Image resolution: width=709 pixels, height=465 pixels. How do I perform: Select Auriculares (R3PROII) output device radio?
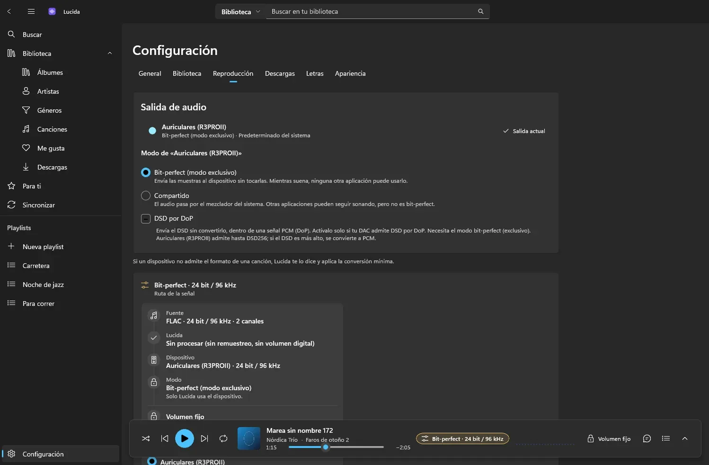[152, 131]
